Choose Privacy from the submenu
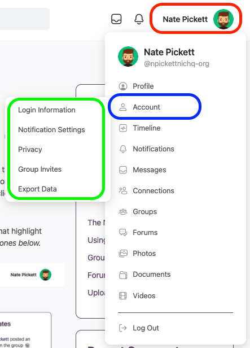The width and height of the screenshot is (250, 348). pos(30,149)
